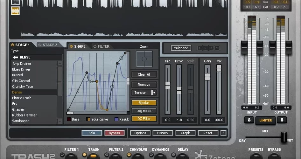Select the Amp Drainer preset
The height and width of the screenshot is (159, 301).
click(x=34, y=64)
